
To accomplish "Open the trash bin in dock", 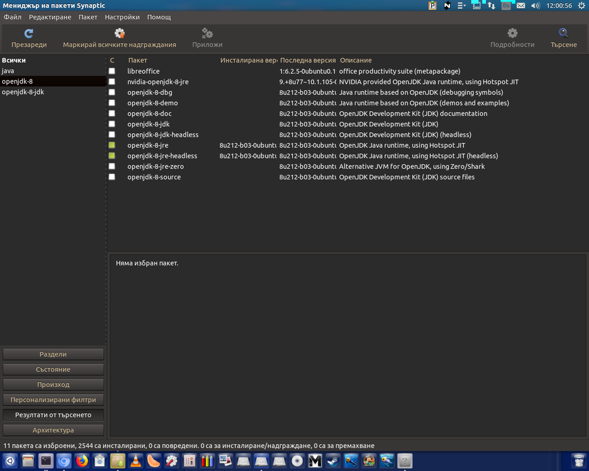I will coord(578,461).
